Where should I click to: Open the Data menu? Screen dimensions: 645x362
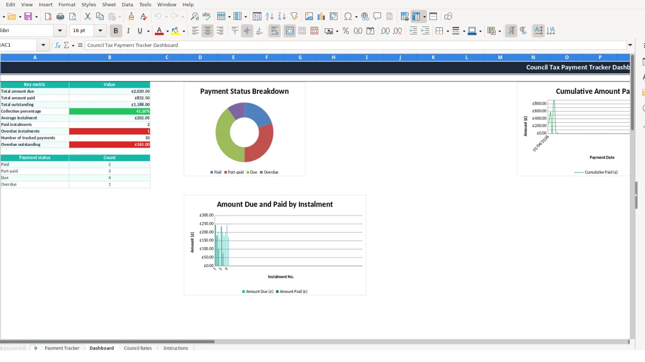(x=127, y=4)
